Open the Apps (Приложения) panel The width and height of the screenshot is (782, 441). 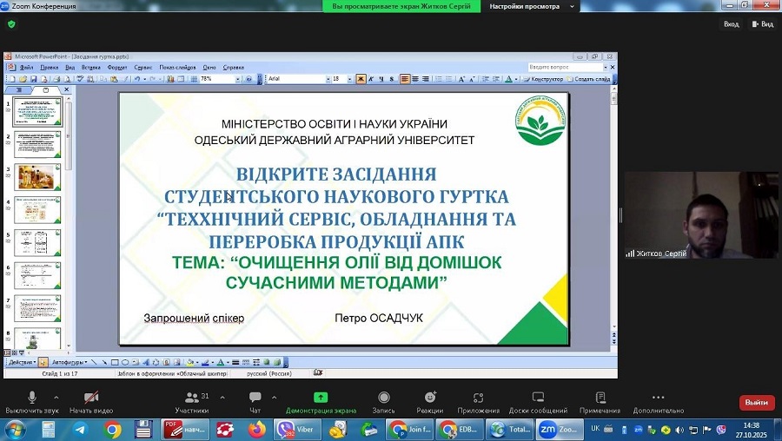point(478,400)
